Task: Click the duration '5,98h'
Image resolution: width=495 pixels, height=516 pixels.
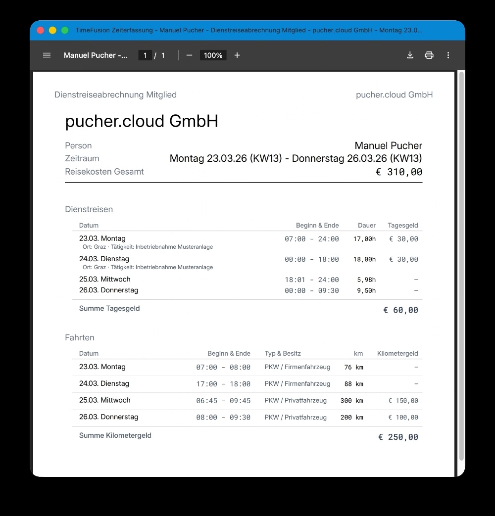Action: pos(367,280)
